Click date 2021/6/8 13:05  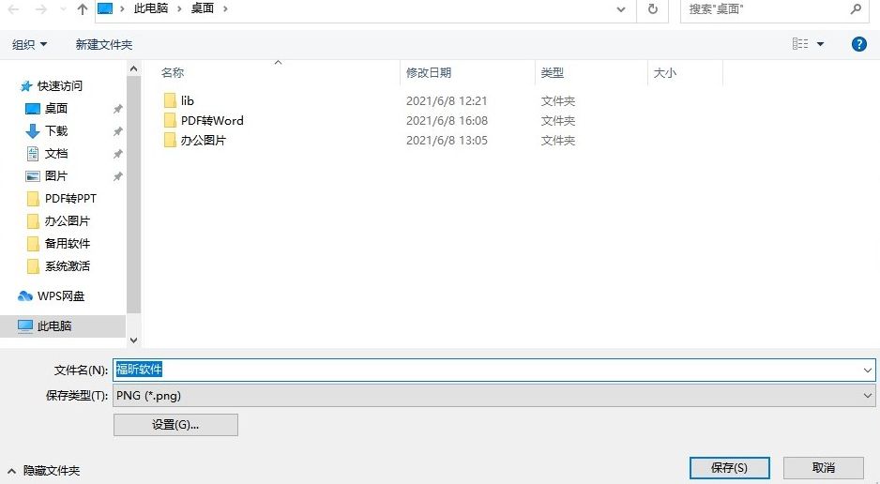[447, 140]
